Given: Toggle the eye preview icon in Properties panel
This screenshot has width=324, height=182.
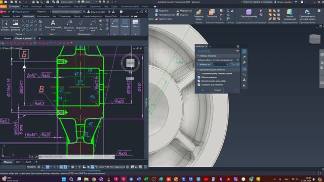Looking at the screenshot, I should (x=237, y=51).
